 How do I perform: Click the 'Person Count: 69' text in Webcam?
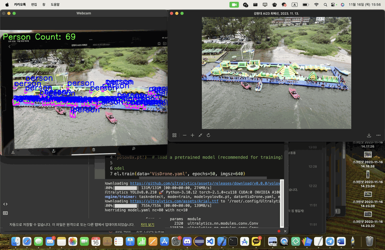tap(39, 37)
